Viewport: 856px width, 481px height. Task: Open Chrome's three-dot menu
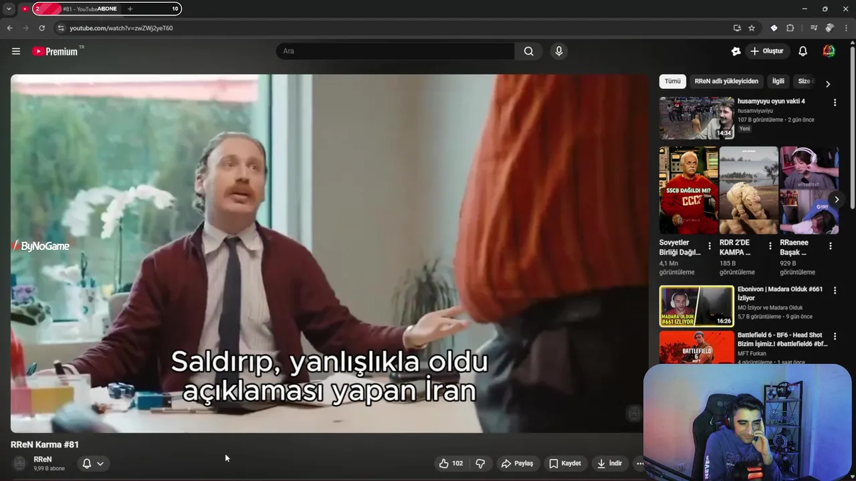pos(846,28)
